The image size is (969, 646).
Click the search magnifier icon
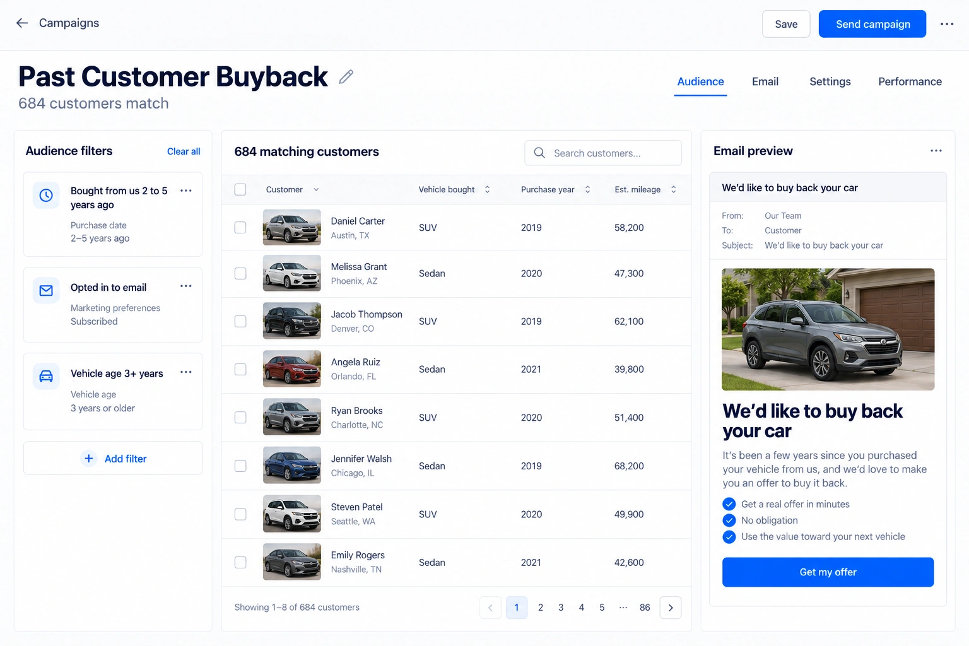[539, 153]
